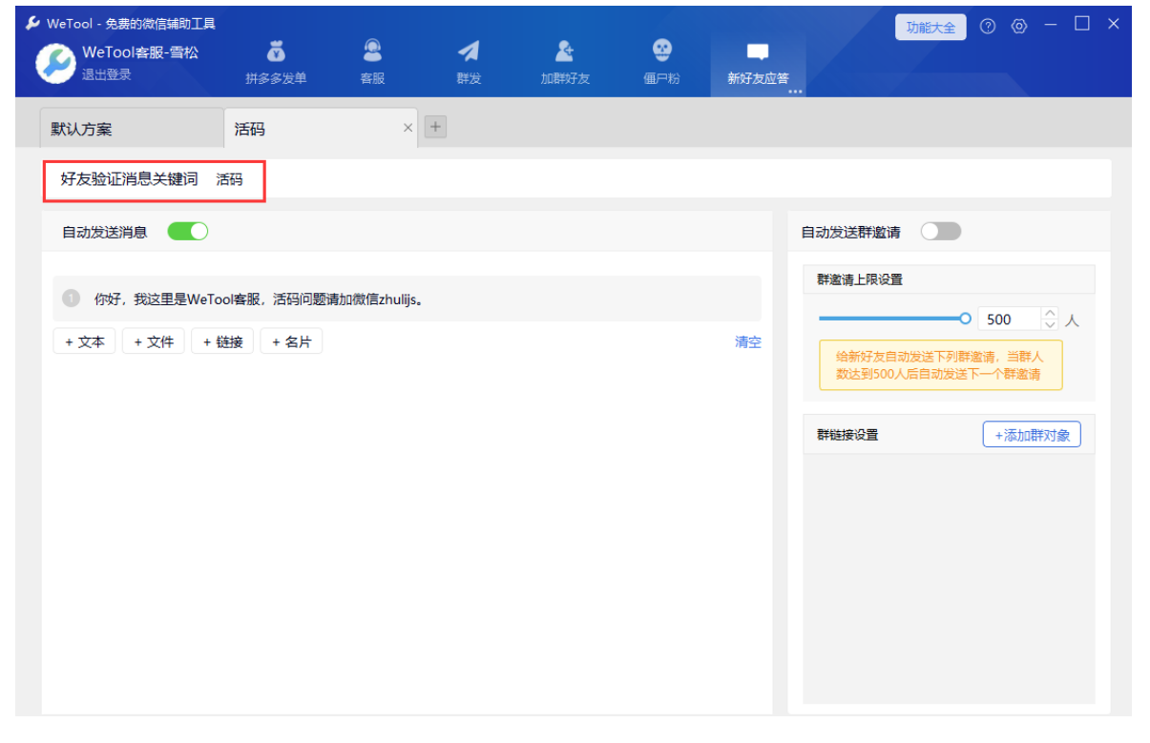Screen dimensions: 1150x743
Task: Open the 拼多多发单 tool
Action: tap(276, 63)
